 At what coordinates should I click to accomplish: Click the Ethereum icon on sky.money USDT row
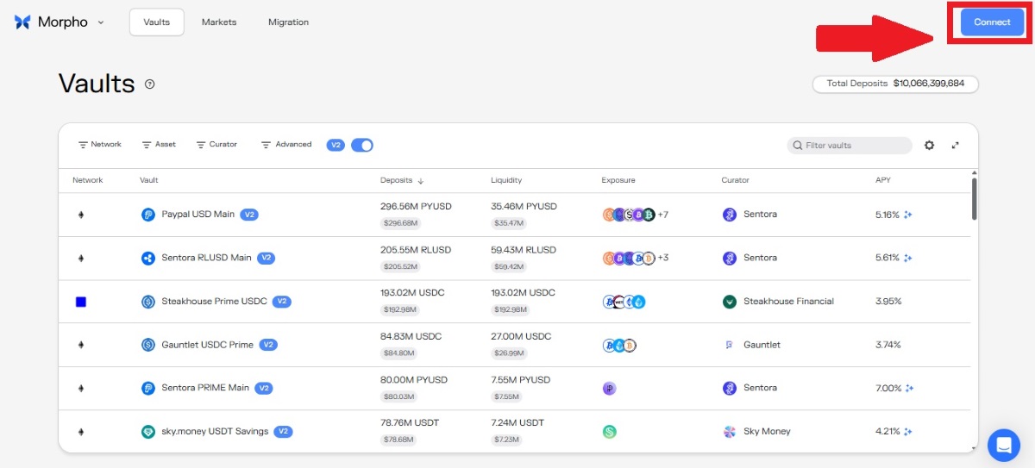pyautogui.click(x=81, y=431)
